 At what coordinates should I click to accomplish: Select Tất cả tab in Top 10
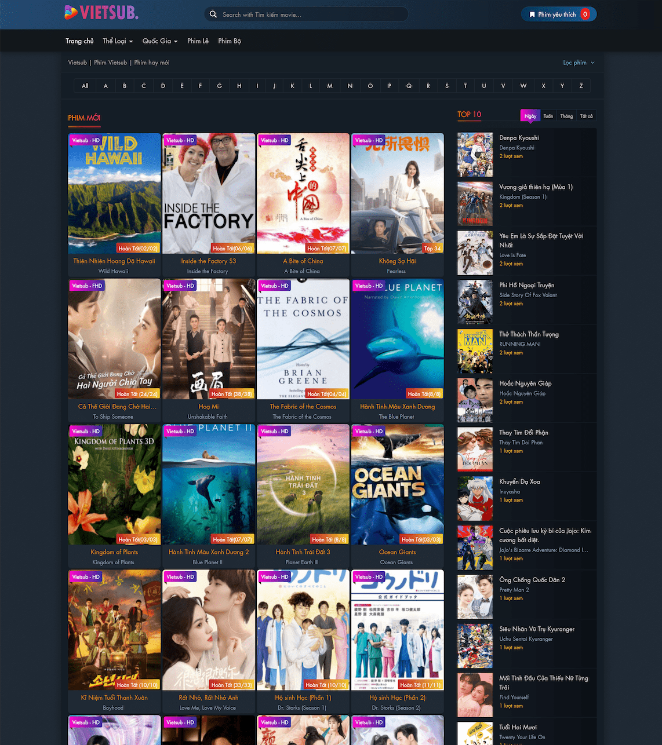point(586,116)
